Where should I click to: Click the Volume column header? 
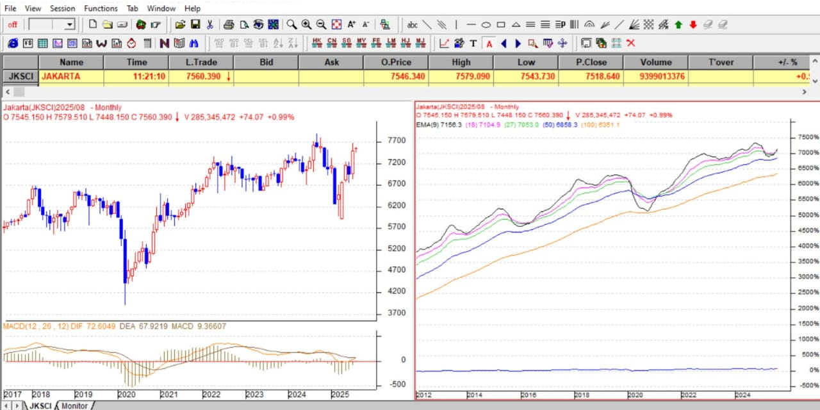click(655, 62)
